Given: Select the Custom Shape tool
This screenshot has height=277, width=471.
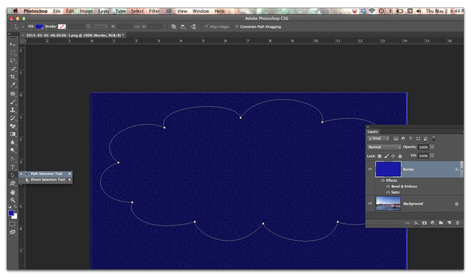Looking at the screenshot, I should click(x=12, y=183).
